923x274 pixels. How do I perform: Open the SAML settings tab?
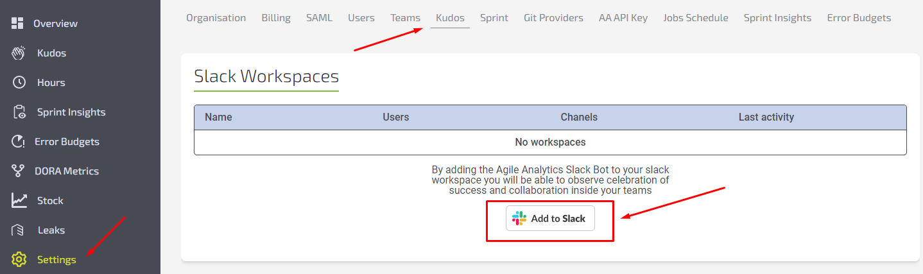[x=319, y=18]
